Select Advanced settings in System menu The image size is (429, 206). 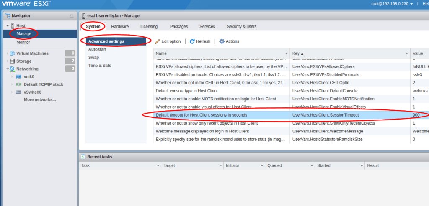116,41
